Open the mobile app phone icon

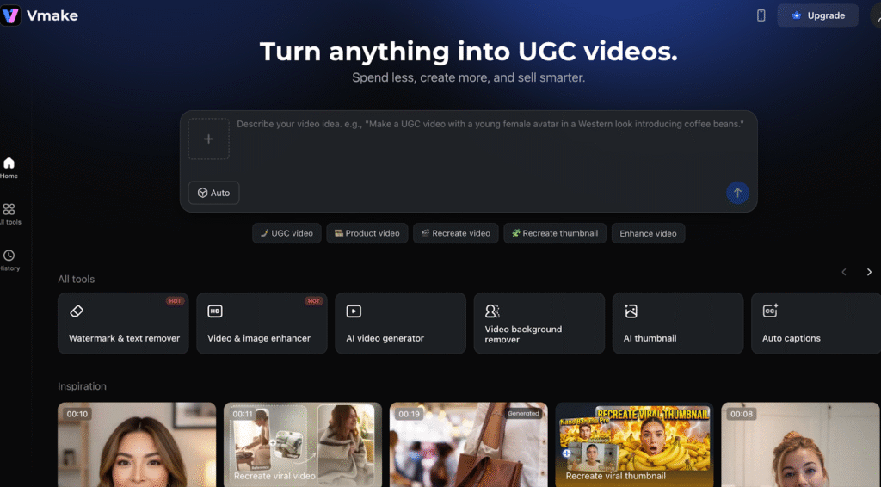761,15
